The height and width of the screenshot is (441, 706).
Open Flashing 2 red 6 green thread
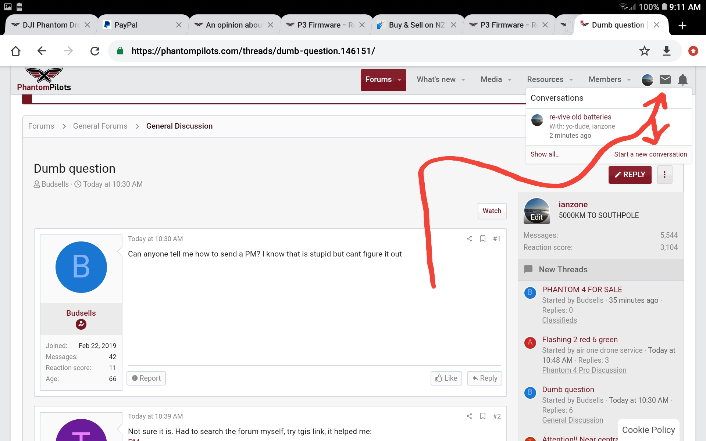point(580,340)
